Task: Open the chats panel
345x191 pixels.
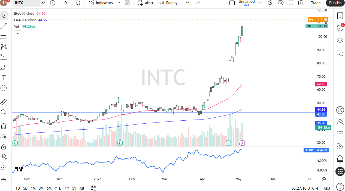Action: [x=340, y=53]
